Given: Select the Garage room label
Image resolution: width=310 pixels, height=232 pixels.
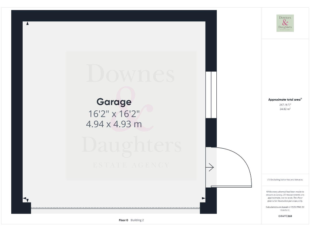Looking at the screenshot, I should point(114,102).
